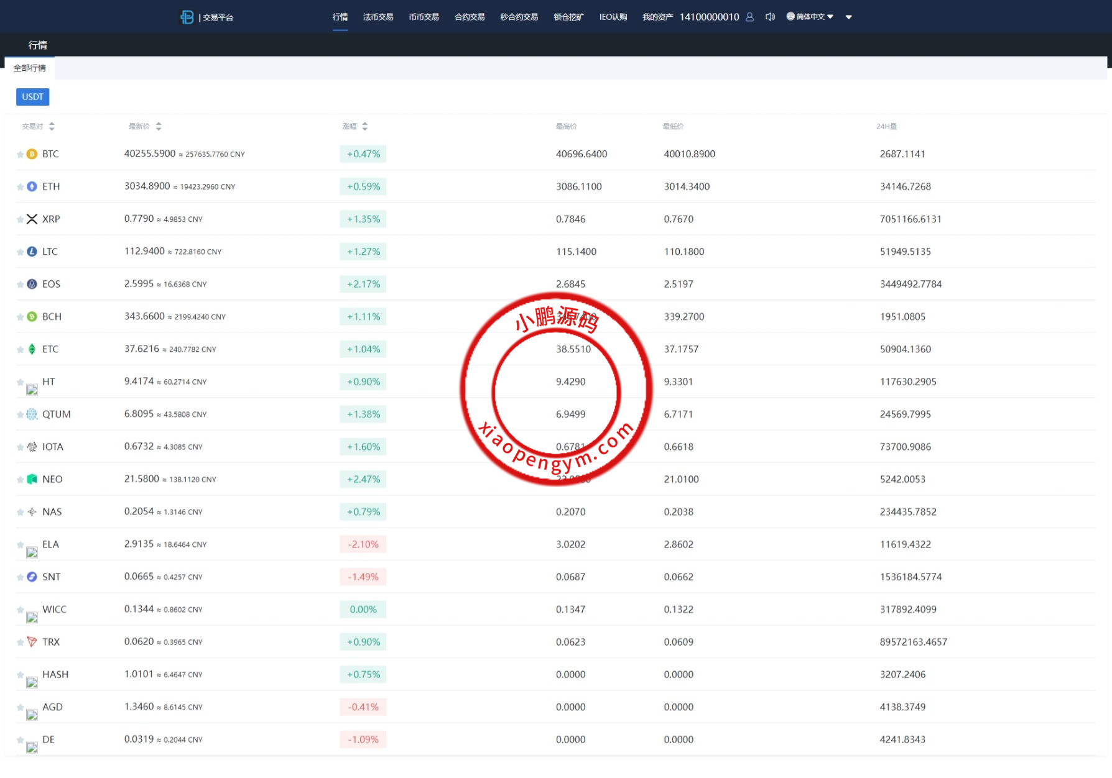This screenshot has width=1112, height=778.
Task: Click the Ethereum coin icon
Action: point(32,186)
